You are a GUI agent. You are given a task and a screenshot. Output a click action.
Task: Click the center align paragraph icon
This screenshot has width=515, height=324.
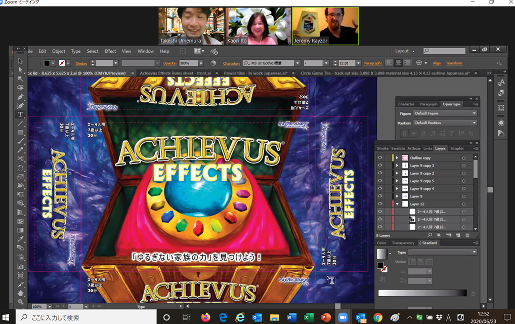tap(398, 63)
